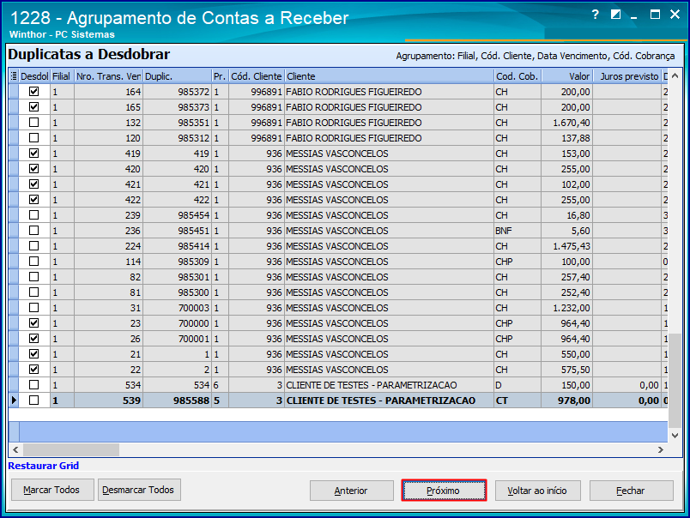Click the Próximo button
Screen dimensions: 690x518
point(444,491)
